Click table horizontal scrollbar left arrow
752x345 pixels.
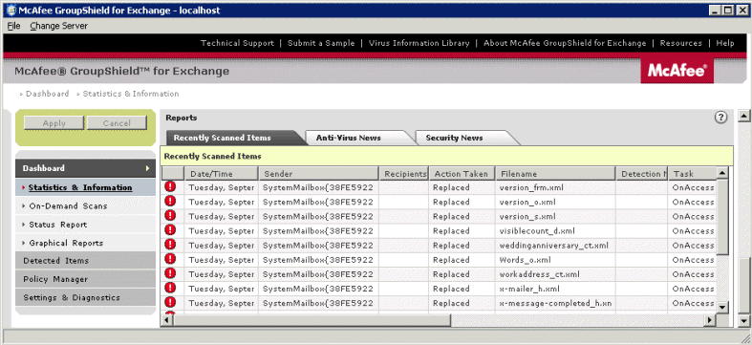pyautogui.click(x=167, y=319)
